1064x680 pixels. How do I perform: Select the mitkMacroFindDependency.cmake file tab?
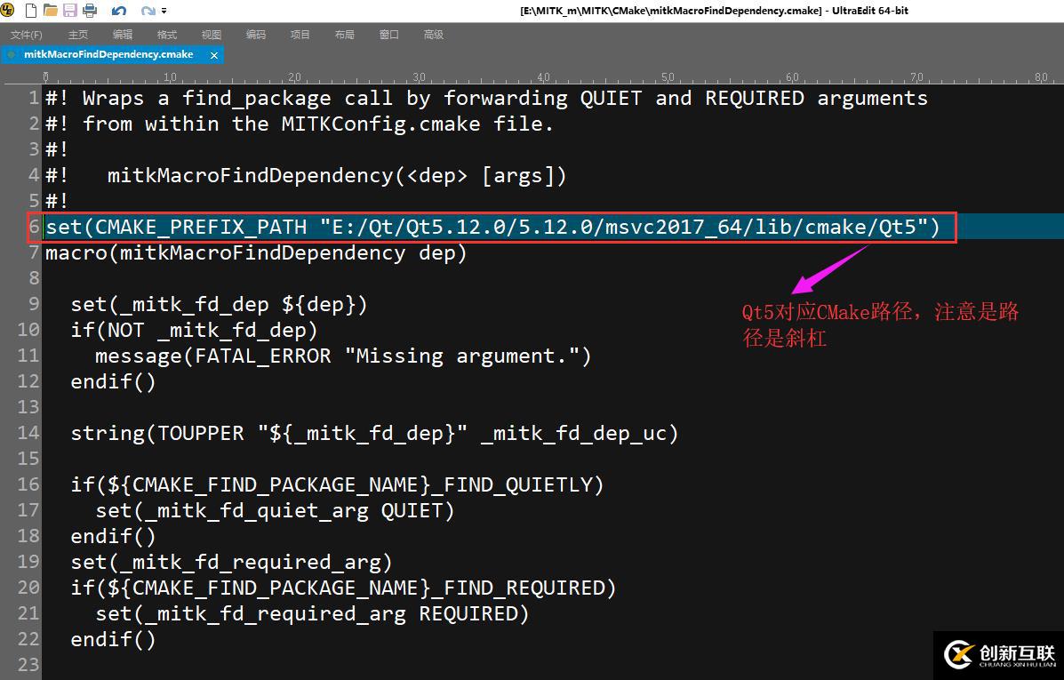(108, 54)
